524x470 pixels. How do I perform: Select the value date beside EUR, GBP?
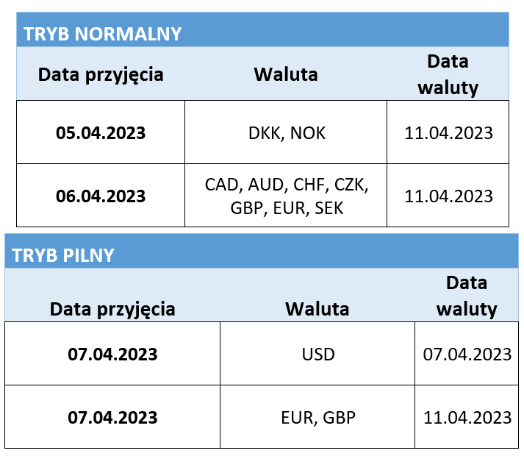coord(467,417)
